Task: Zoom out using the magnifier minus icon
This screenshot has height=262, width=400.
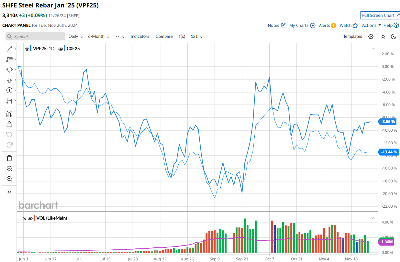Action: (x=9, y=179)
